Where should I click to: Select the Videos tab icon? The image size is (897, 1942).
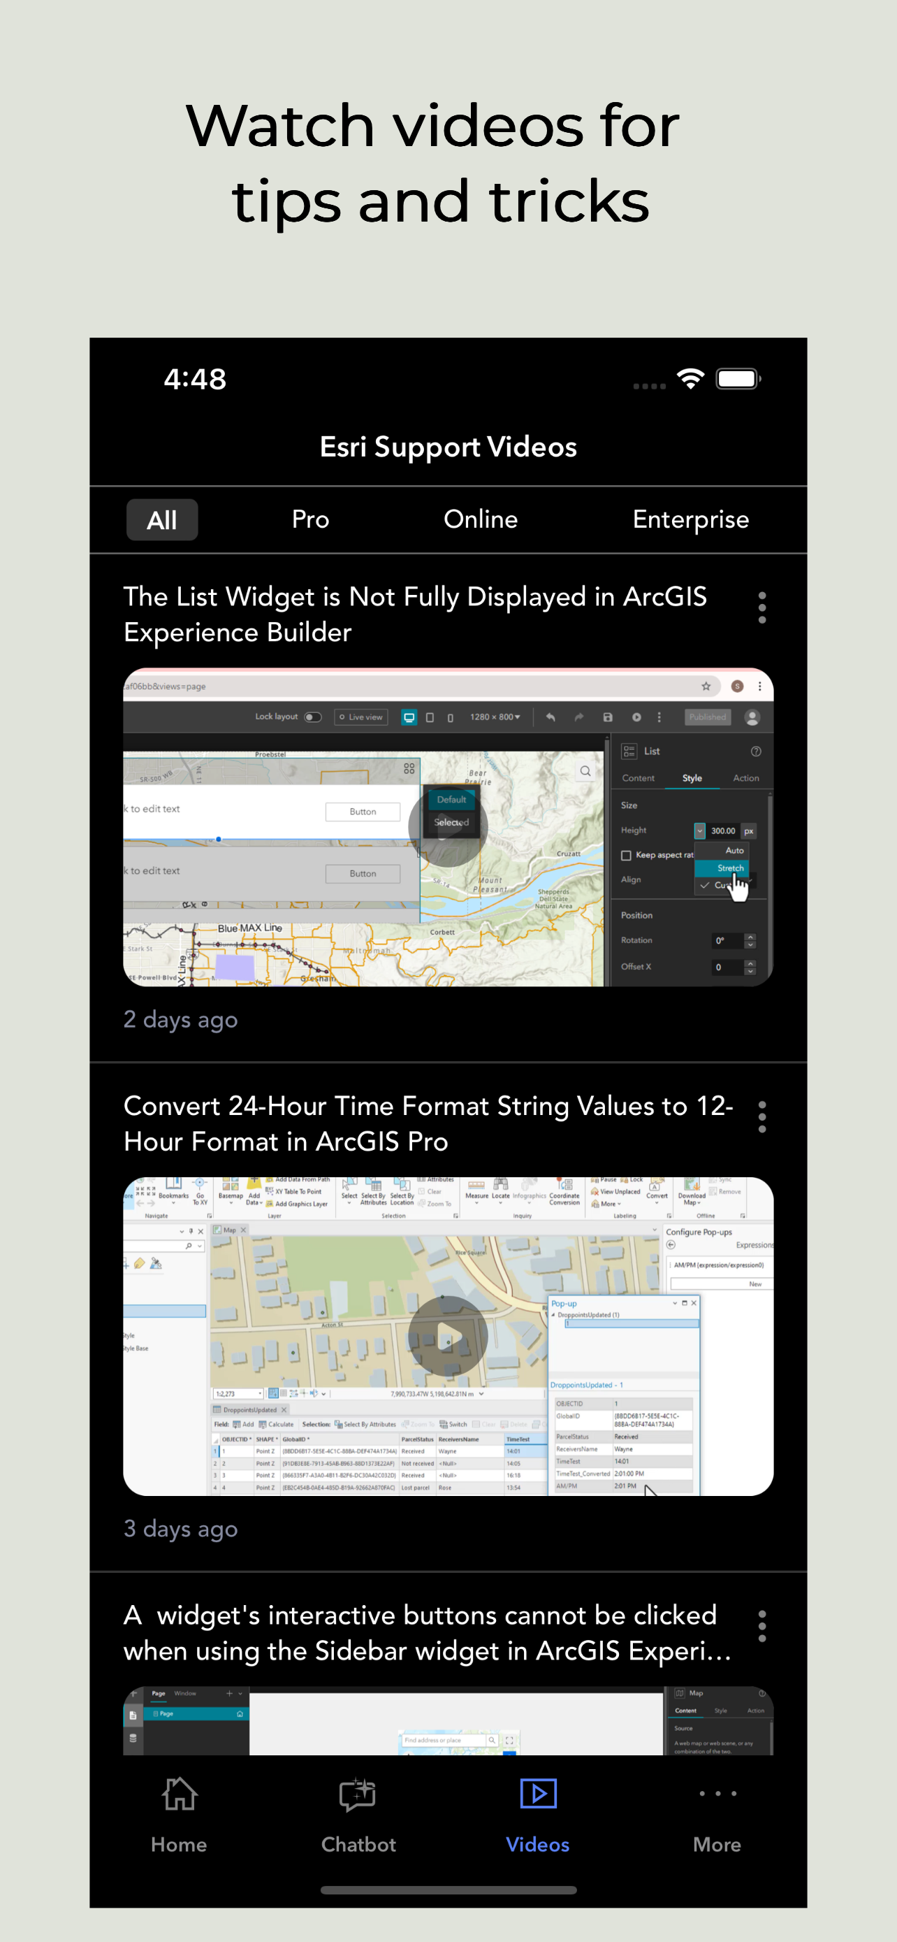tap(538, 1794)
